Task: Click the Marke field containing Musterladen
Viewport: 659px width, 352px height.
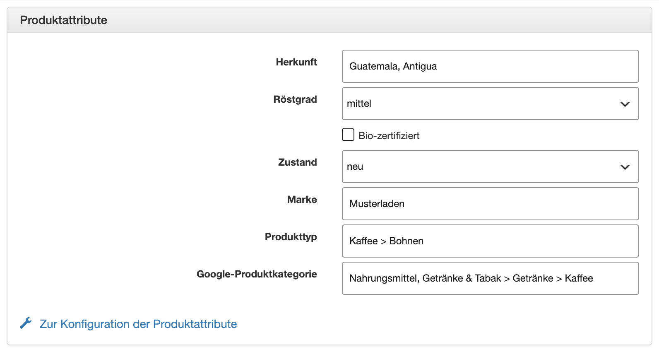Action: [x=490, y=204]
